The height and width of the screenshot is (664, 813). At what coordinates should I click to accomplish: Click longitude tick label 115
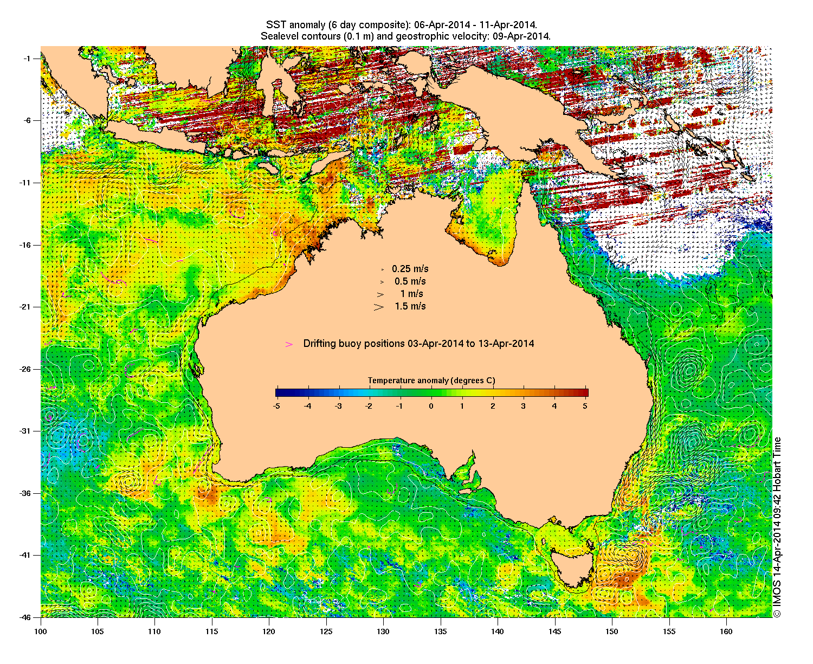click(212, 631)
